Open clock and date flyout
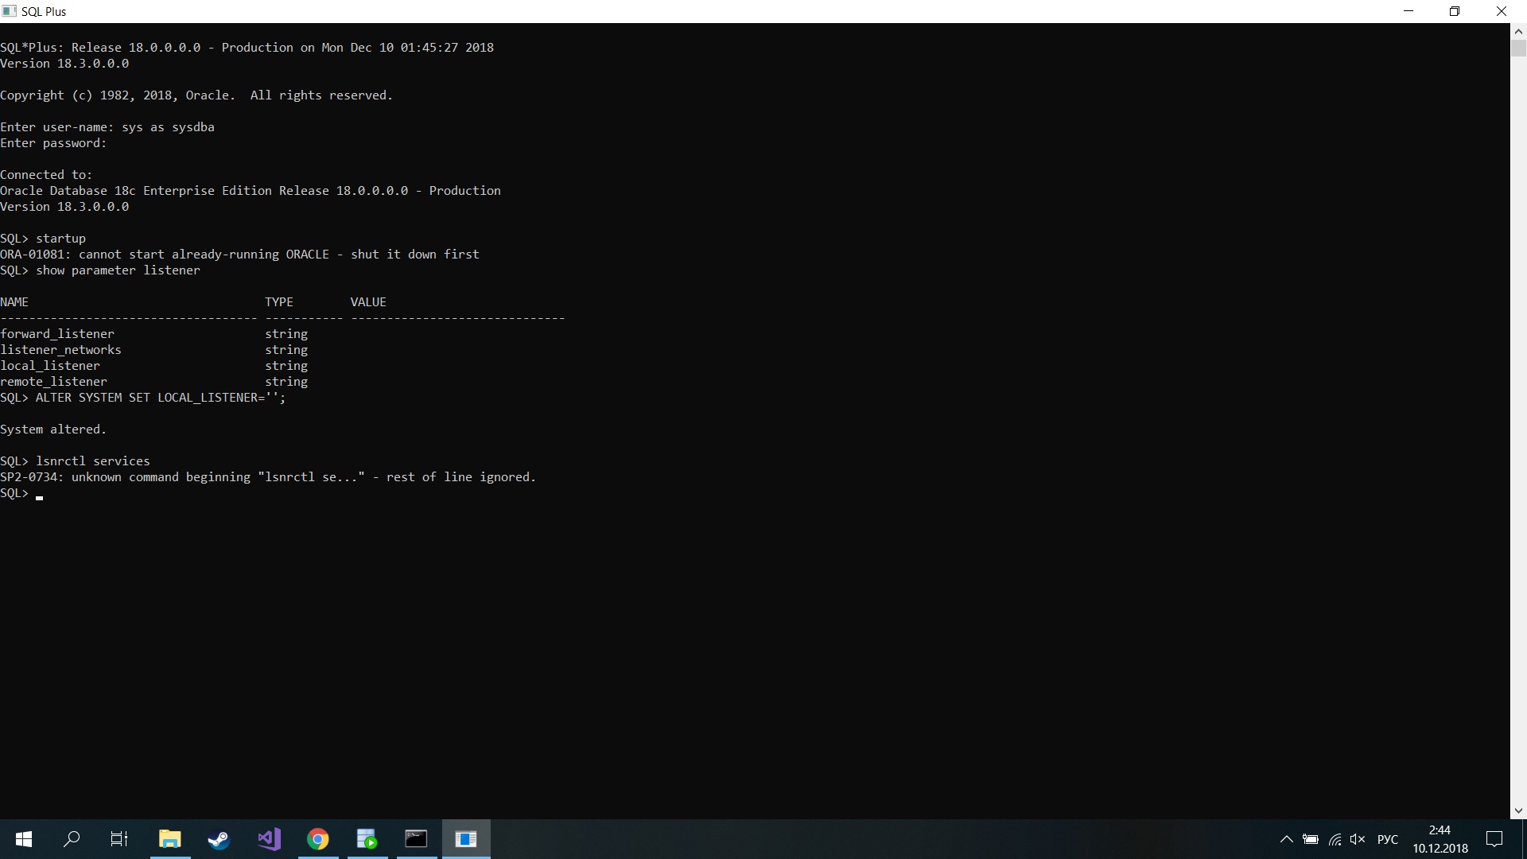The width and height of the screenshot is (1527, 859). (x=1440, y=839)
